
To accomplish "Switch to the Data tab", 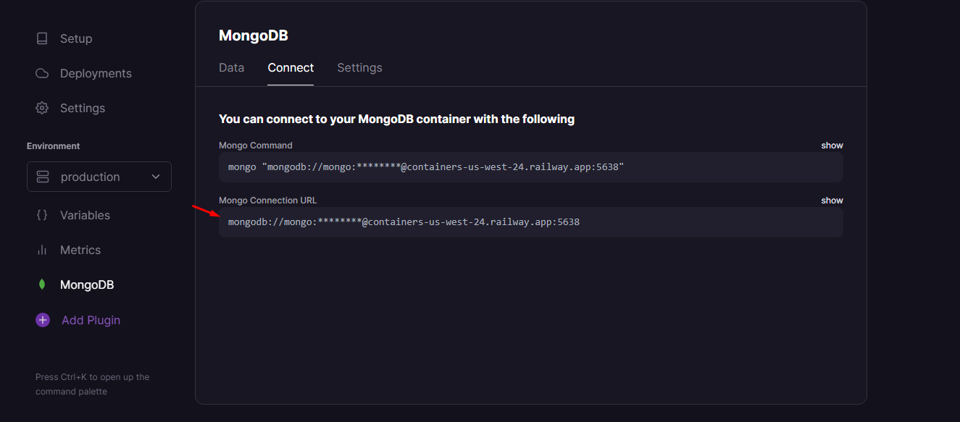I will [x=231, y=67].
